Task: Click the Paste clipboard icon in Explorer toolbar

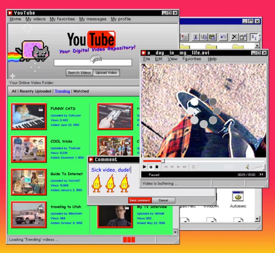Action: 212,37
